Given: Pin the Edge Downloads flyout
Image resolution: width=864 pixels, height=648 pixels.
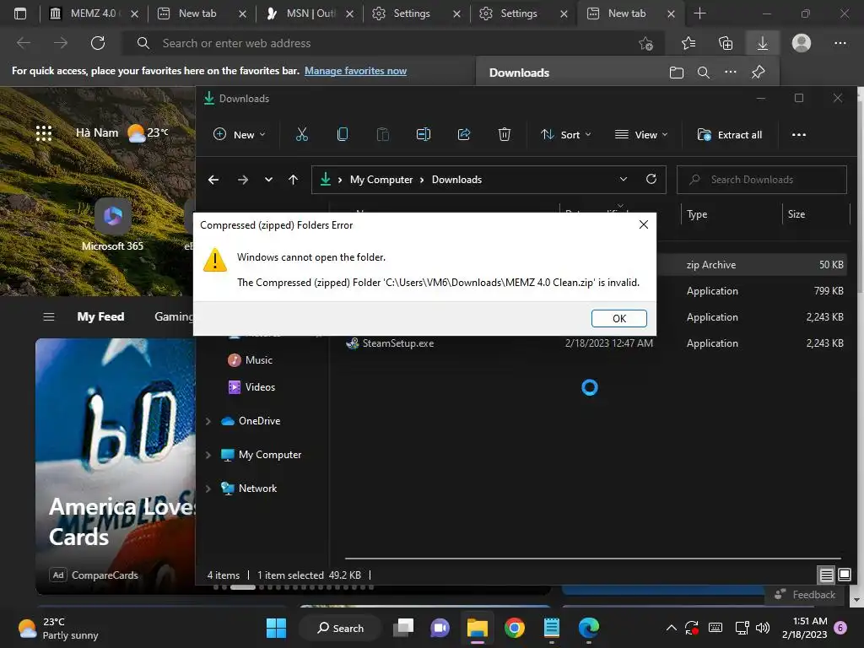Looking at the screenshot, I should click(x=759, y=73).
